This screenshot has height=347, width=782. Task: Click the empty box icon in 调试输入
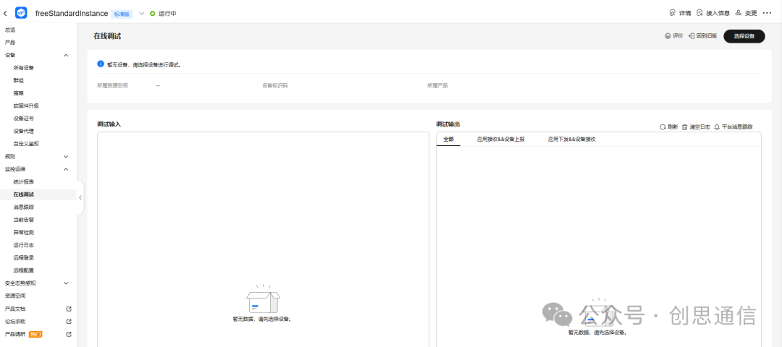[263, 300]
